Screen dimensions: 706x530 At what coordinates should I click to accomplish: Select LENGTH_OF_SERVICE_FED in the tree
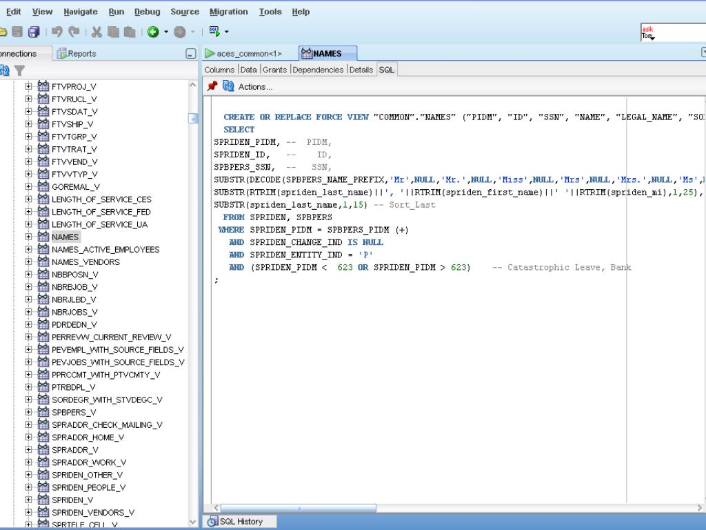tap(101, 212)
